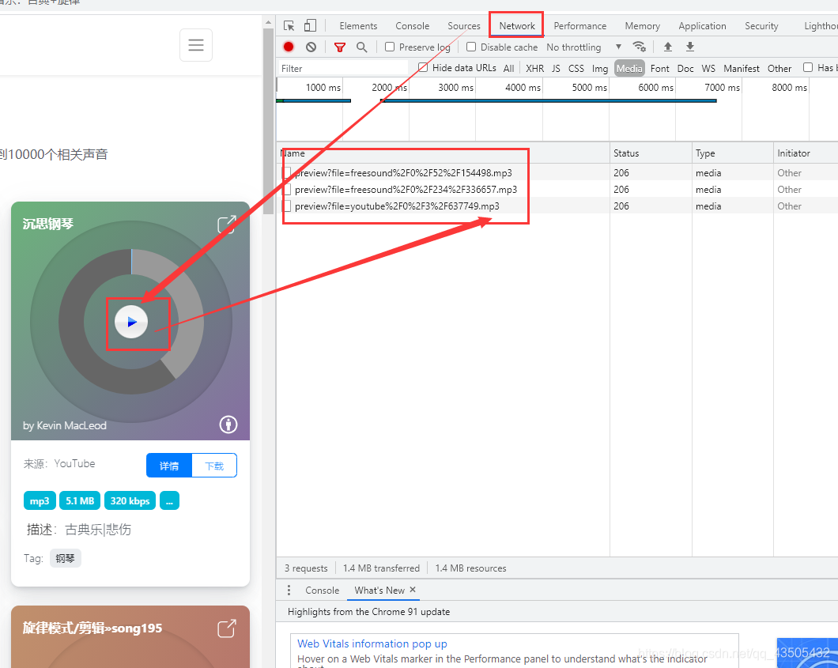838x668 pixels.
Task: Open the 沉思钢琴 card in a new window
Action: tap(227, 225)
